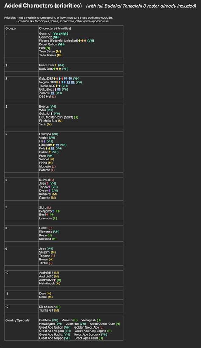The width and height of the screenshot is (201, 348).
Task: Click the arrow icon next to Android21
Action: 54,280
